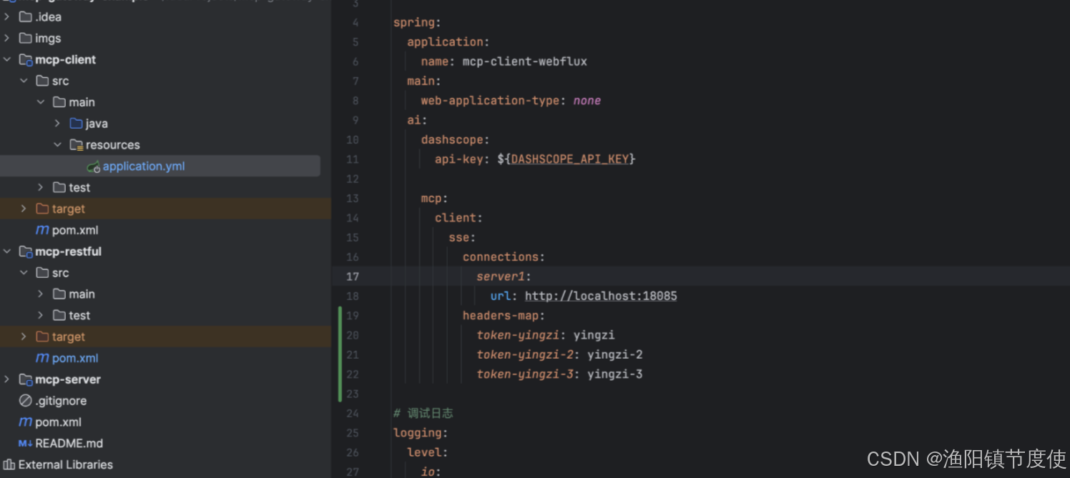Viewport: 1070px width, 478px height.
Task: Click the logging key in editor
Action: point(418,432)
